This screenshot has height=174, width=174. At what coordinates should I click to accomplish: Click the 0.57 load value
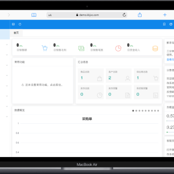[170, 116]
